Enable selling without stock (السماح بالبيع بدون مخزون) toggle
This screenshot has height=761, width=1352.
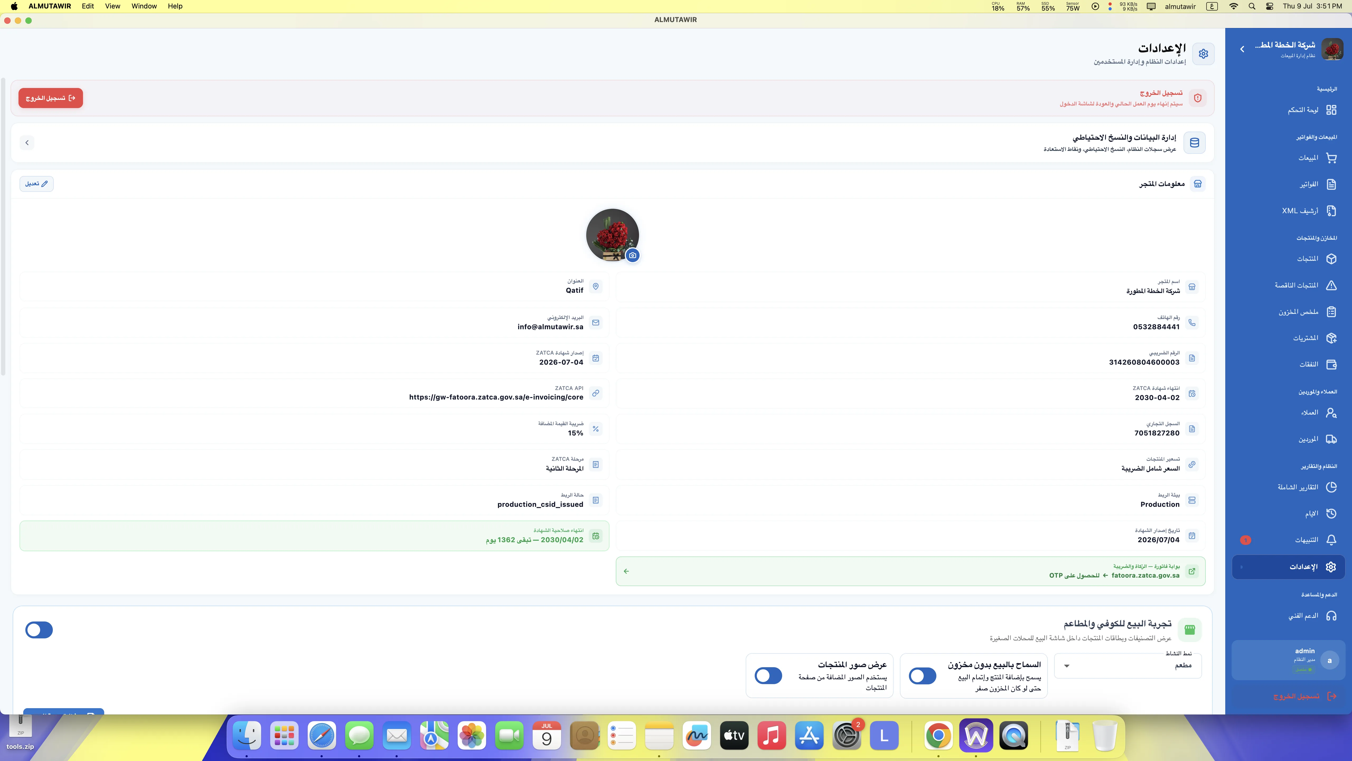click(x=922, y=676)
